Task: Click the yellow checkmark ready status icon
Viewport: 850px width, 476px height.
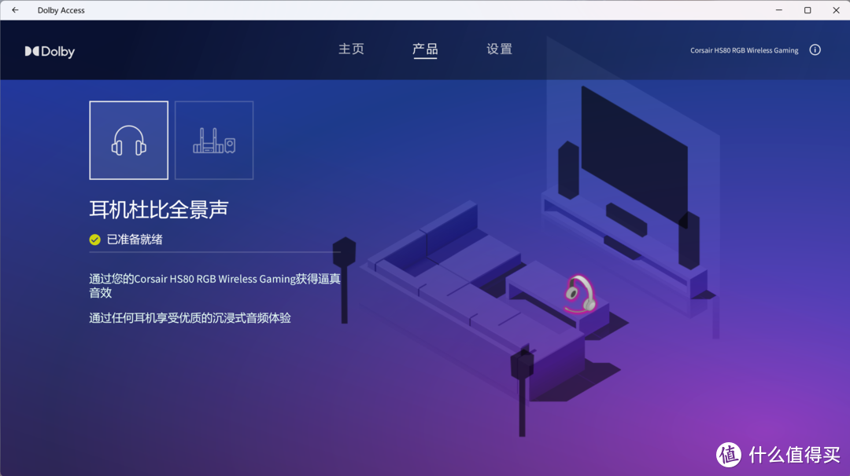Action: (95, 240)
